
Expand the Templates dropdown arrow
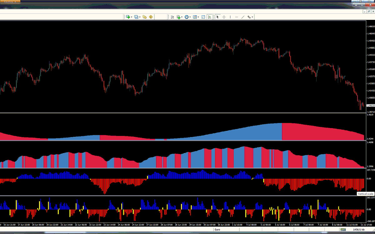click(x=198, y=17)
